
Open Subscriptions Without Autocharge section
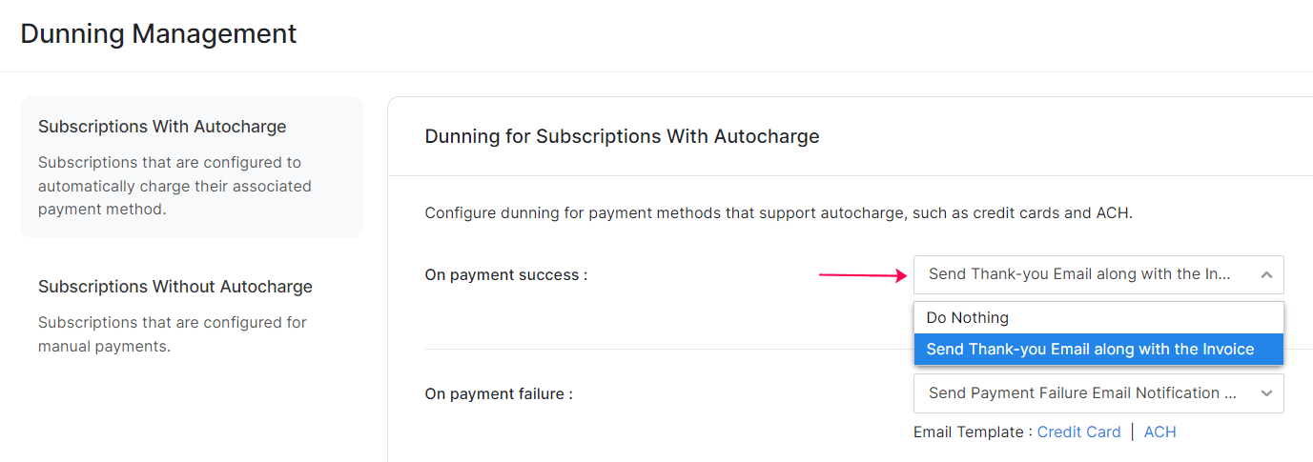coord(175,287)
